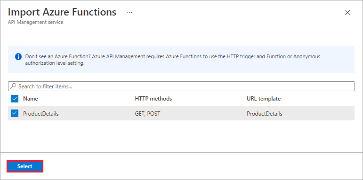
Task: Click the HTTP methods column header
Action: (x=153, y=99)
